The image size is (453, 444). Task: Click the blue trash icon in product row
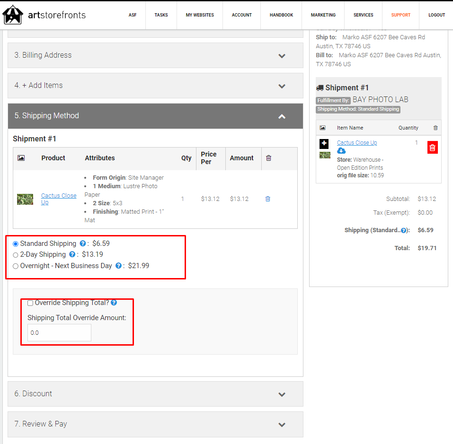[267, 199]
